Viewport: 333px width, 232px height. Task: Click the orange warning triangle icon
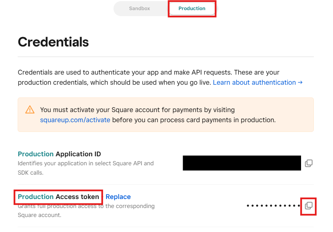pyautogui.click(x=30, y=110)
